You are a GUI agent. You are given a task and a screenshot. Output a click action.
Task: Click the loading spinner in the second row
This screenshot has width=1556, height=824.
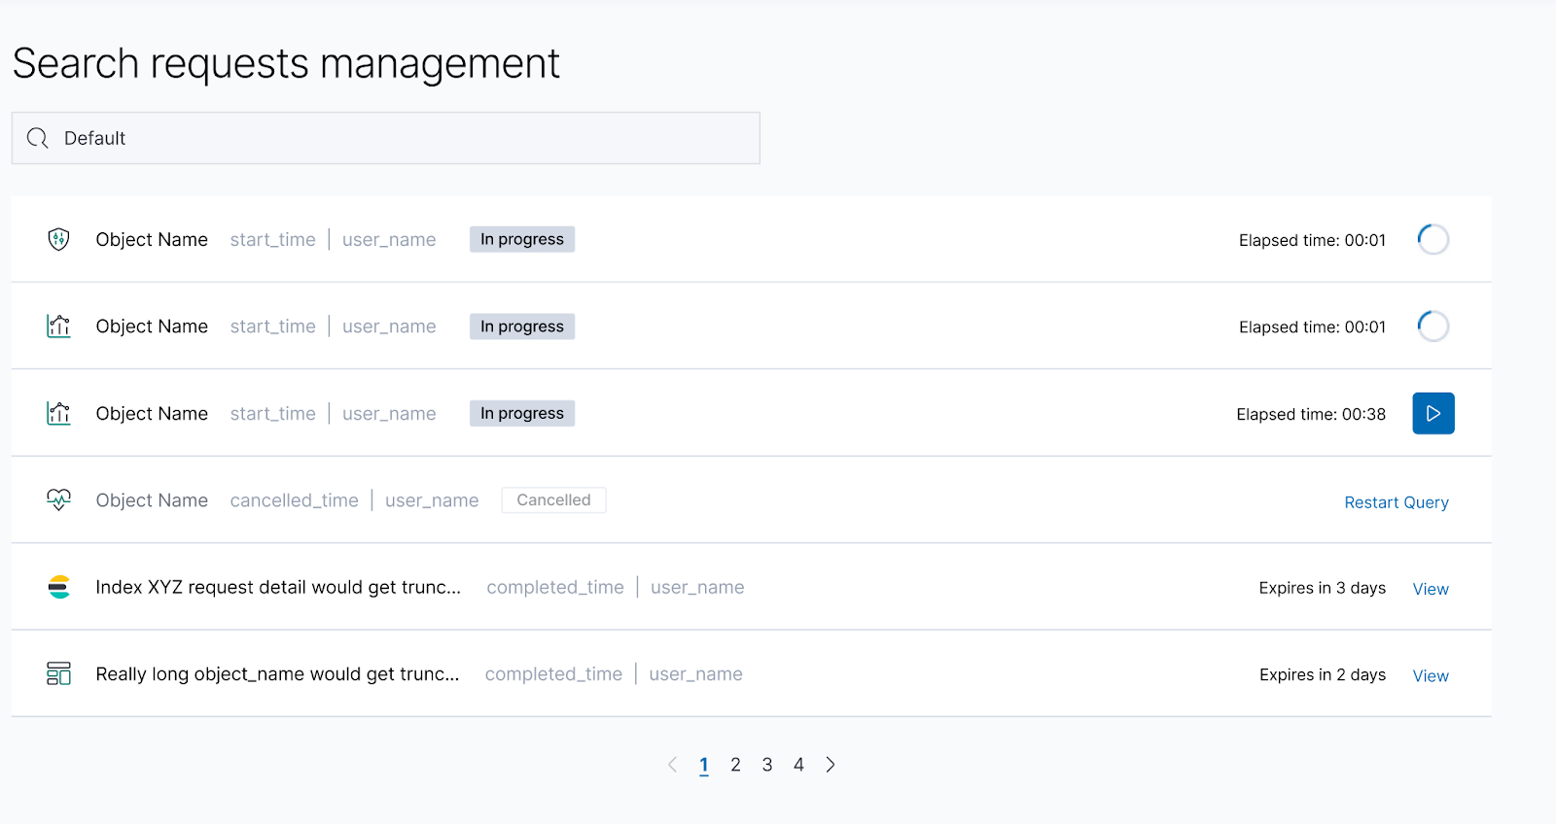click(1433, 326)
